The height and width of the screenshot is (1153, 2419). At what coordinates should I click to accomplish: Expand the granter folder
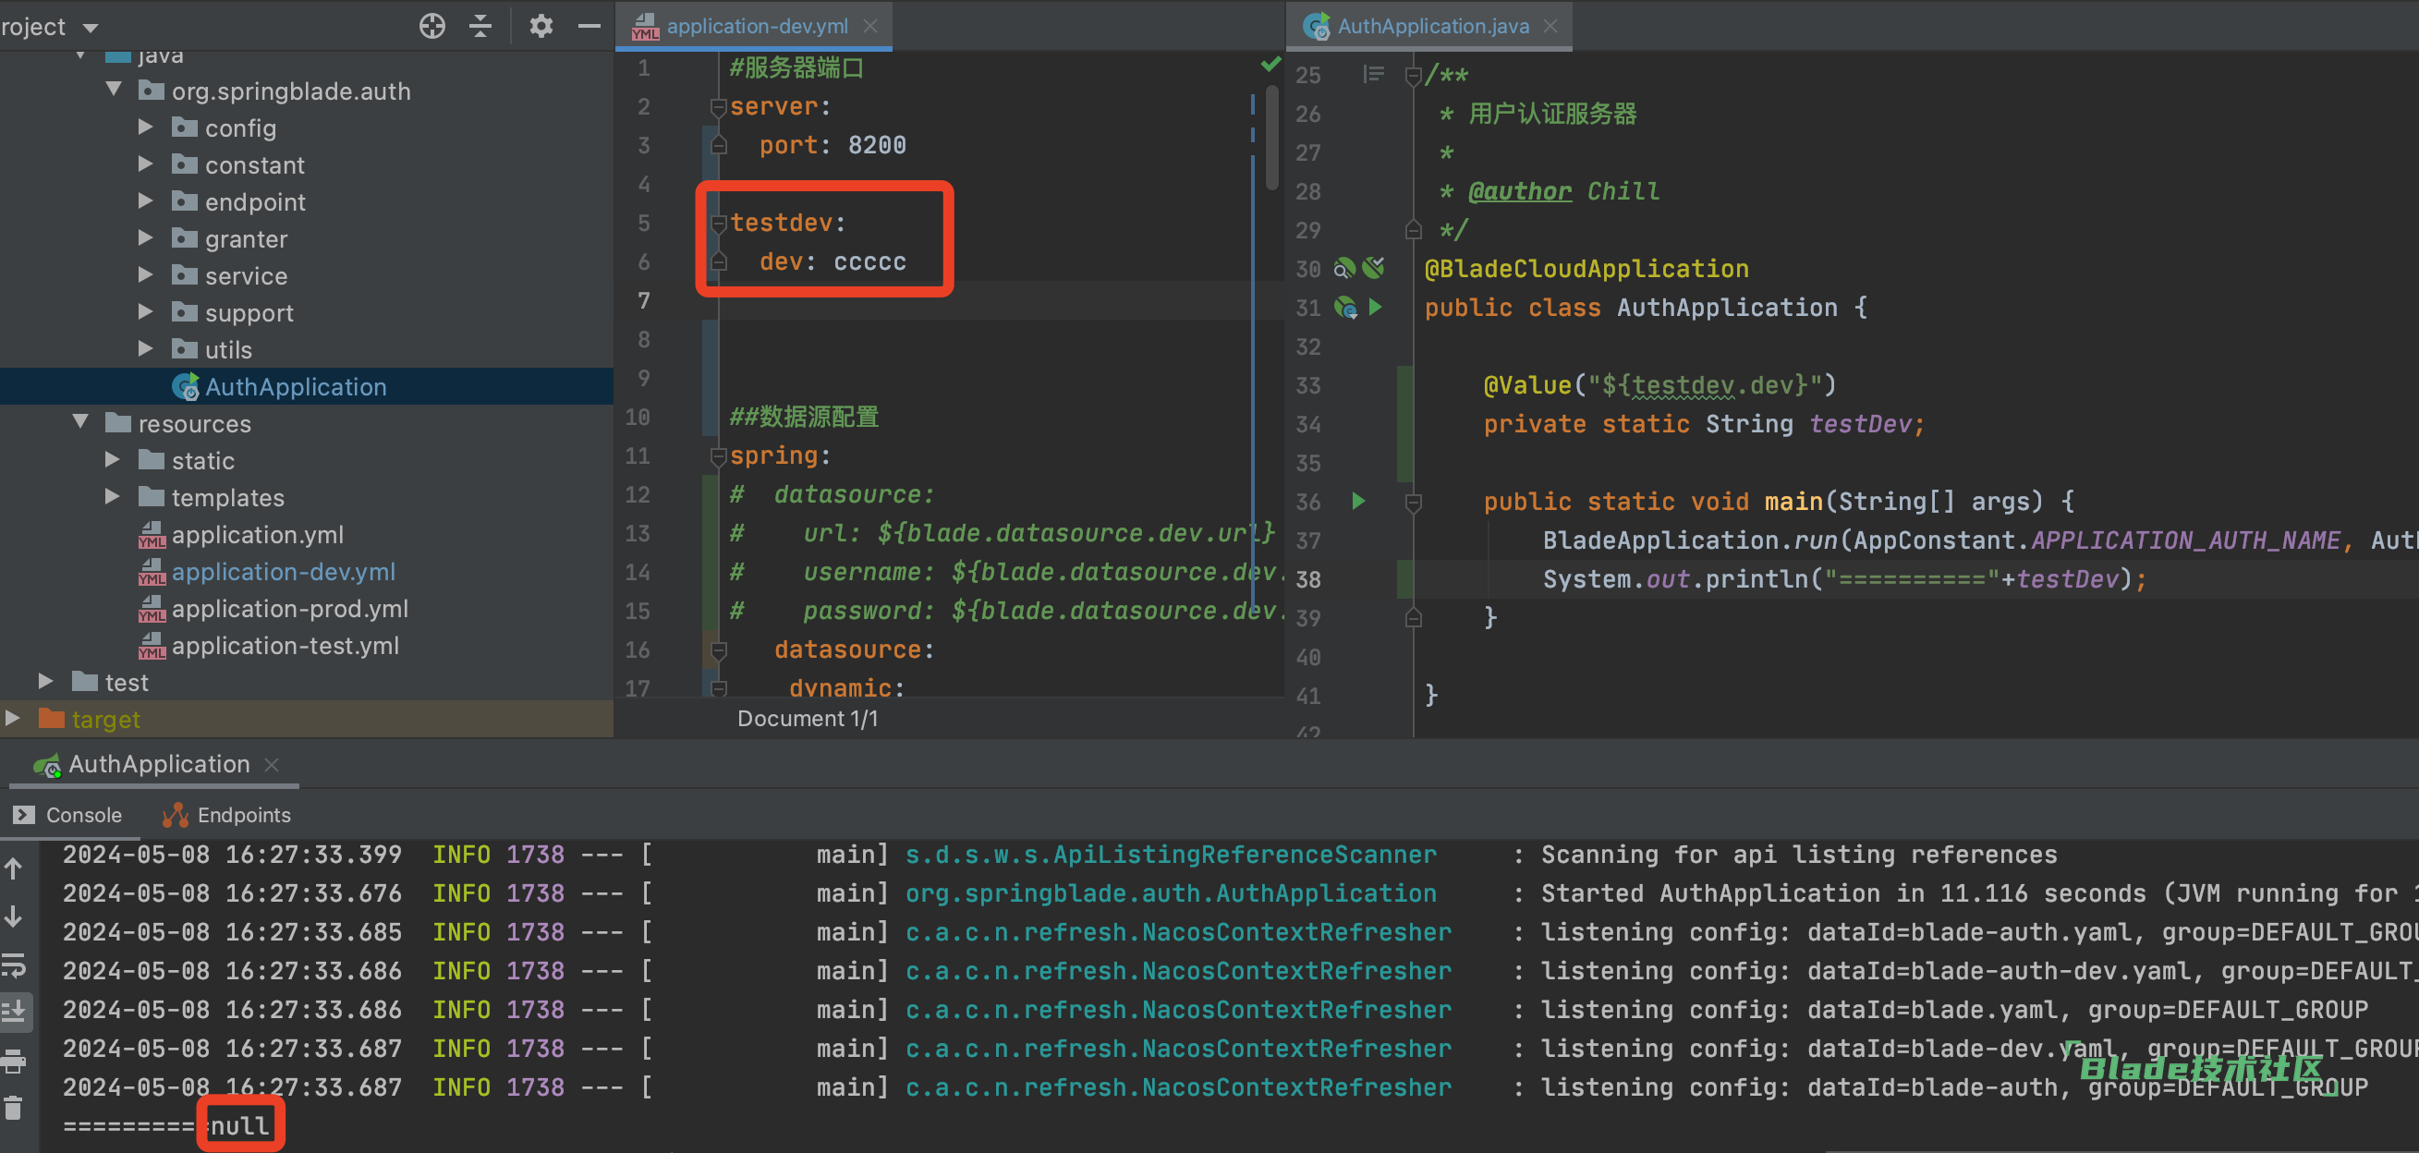tap(147, 237)
